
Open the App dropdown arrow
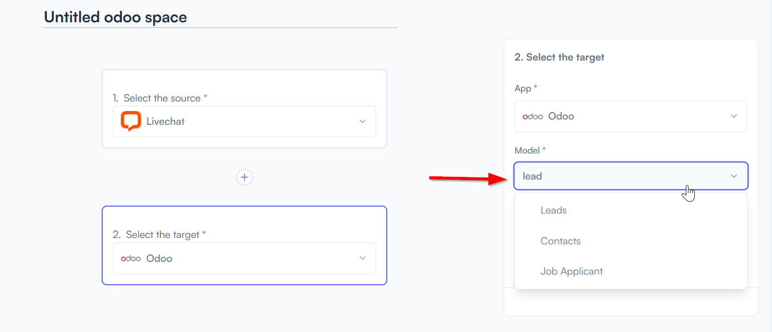tap(734, 116)
